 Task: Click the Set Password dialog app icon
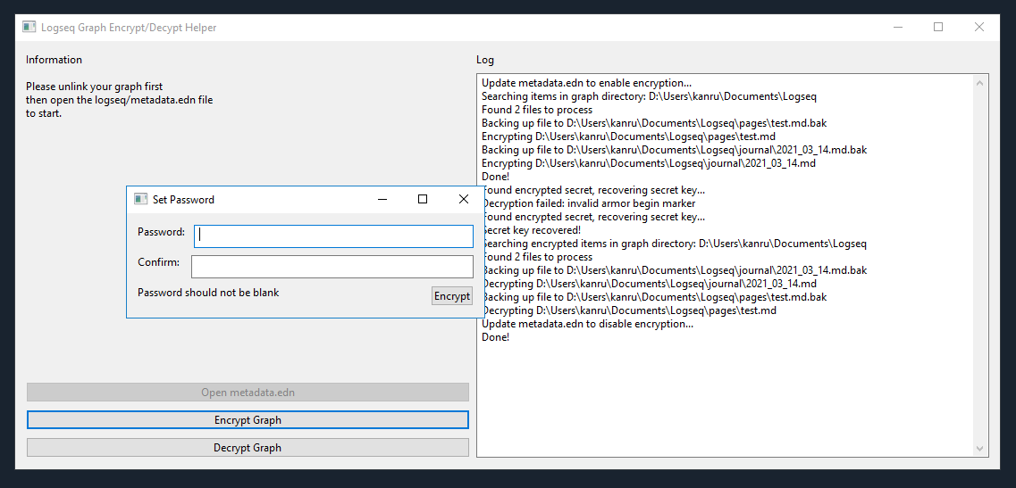[140, 199]
